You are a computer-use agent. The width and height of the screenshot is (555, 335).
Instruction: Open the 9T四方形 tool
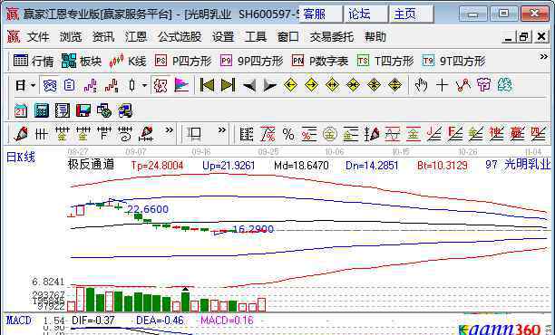453,62
